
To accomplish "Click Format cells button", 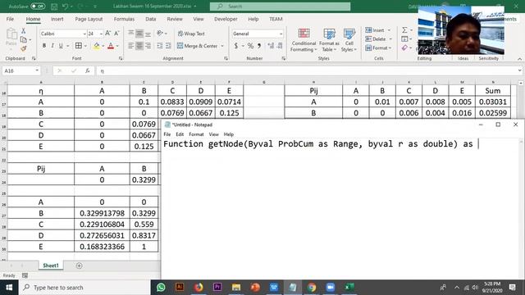I will [378, 48].
